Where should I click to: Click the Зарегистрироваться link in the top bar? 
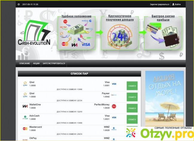(x=159, y=4)
